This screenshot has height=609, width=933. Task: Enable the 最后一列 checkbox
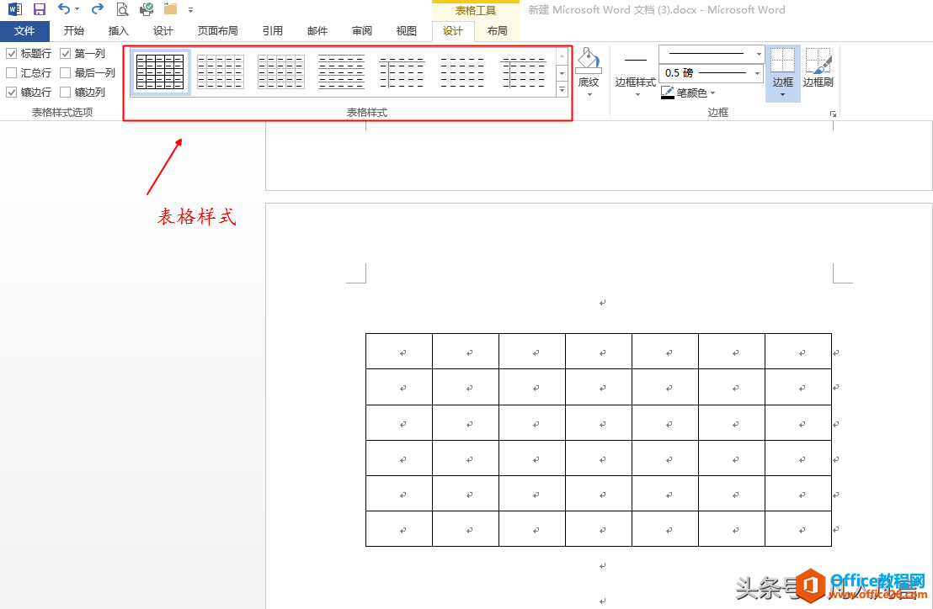point(66,72)
